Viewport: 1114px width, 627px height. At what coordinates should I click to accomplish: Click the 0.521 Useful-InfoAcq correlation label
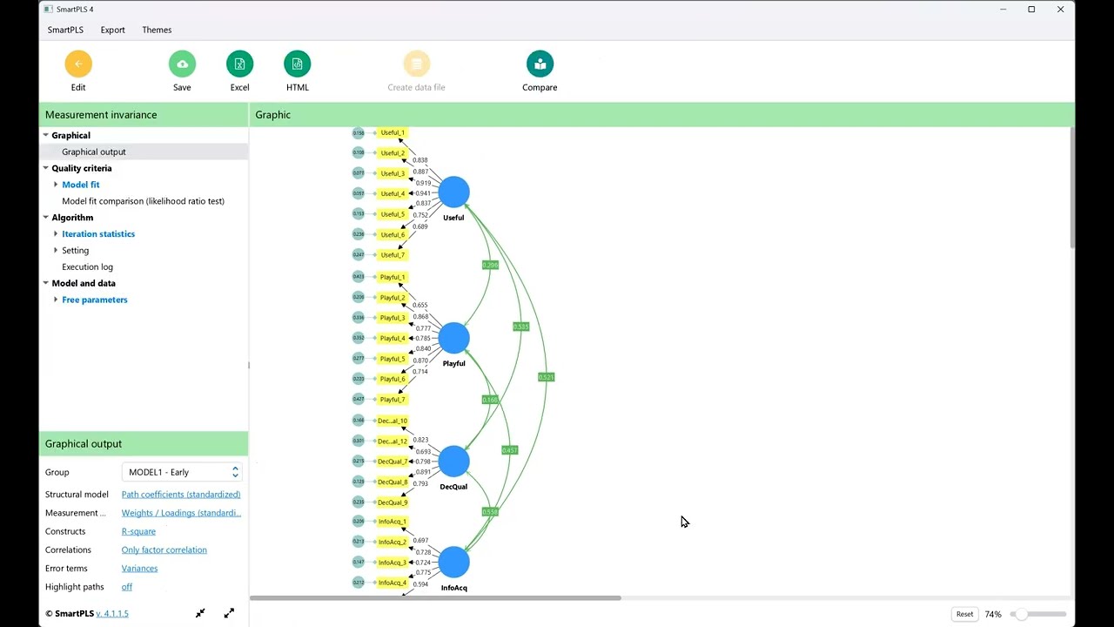click(x=546, y=377)
